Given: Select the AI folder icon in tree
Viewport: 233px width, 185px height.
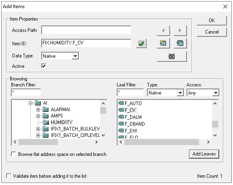Looking at the screenshot, I should pyautogui.click(x=38, y=103).
